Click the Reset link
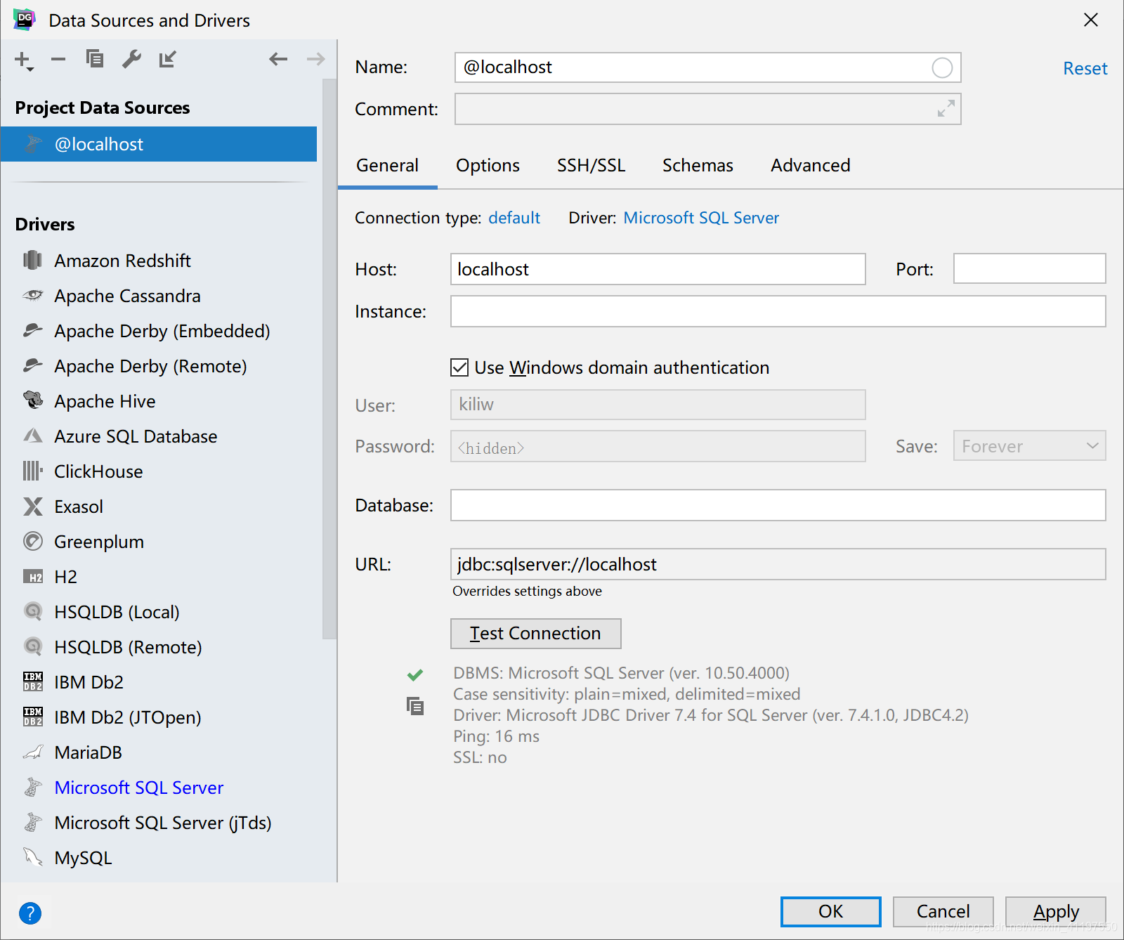1124x940 pixels. (1085, 67)
